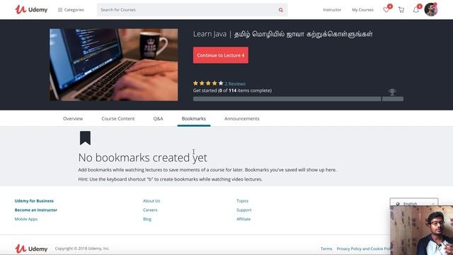
Task: Open the Categories grid menu
Action: [71, 10]
